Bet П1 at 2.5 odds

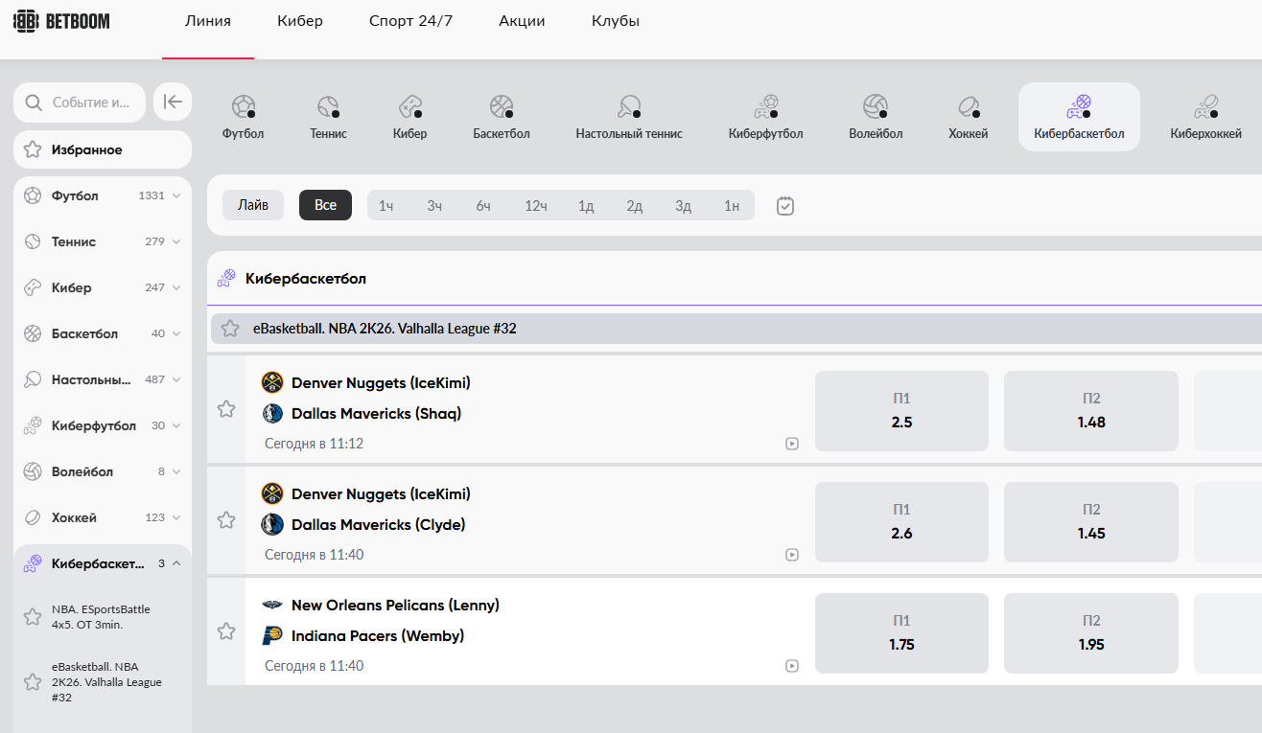pyautogui.click(x=901, y=411)
